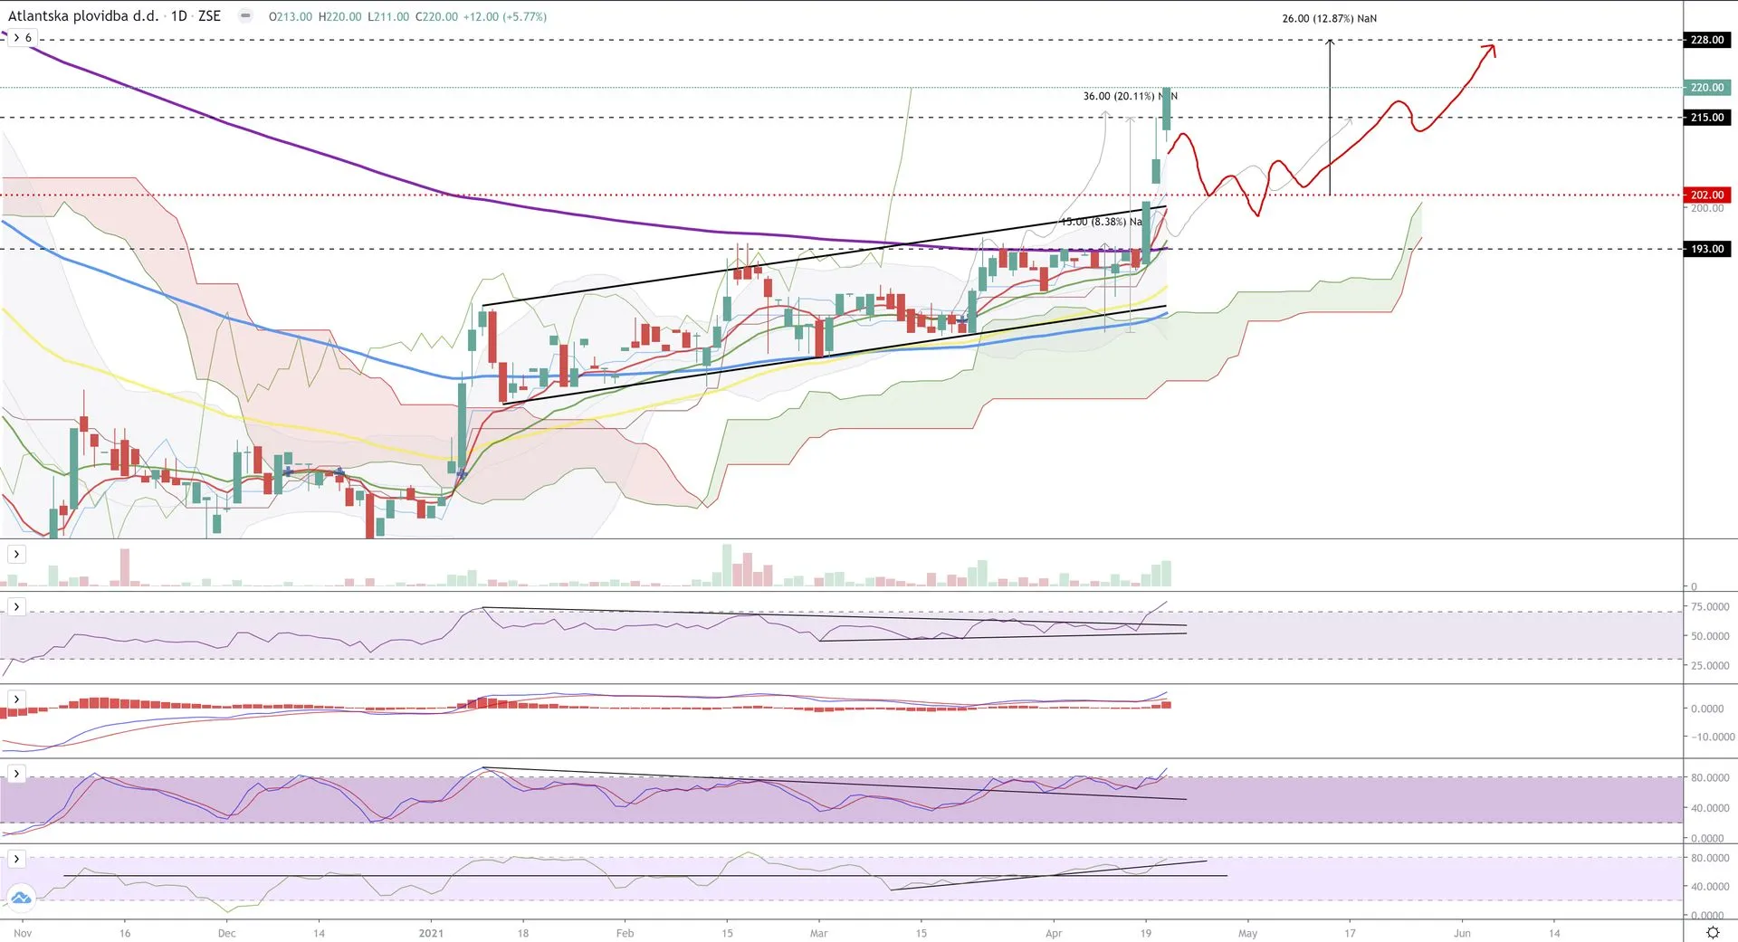Select the black vertical measurement arrow
Screen dimensions: 1738x942
click(1330, 118)
